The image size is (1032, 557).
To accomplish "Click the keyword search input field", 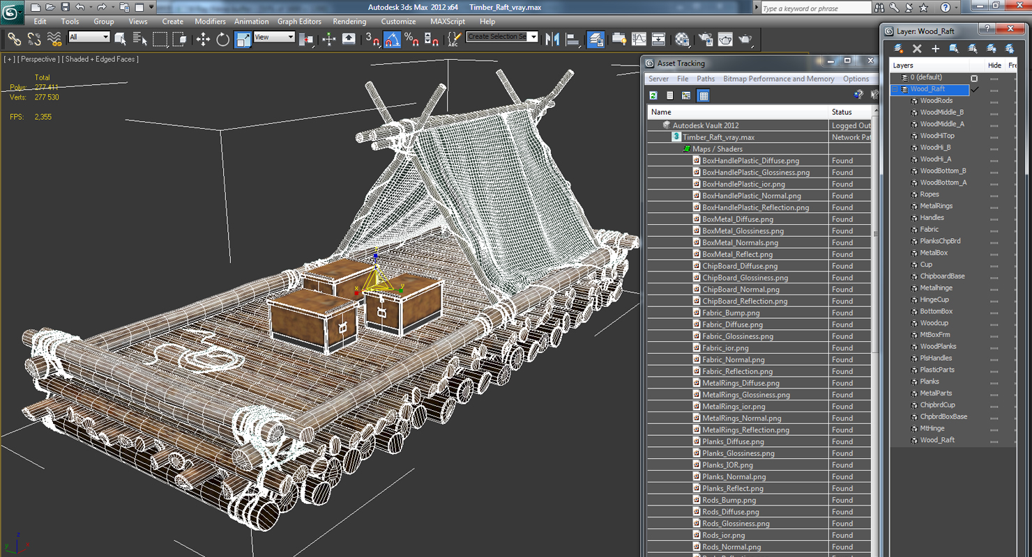I will tap(816, 8).
